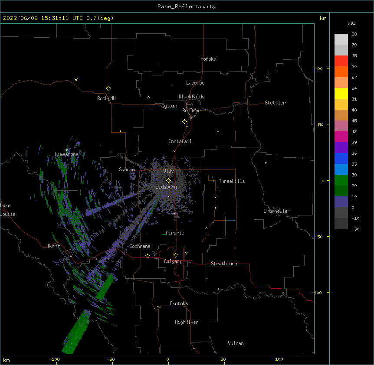Click the Vulcan label
Viewport: 374px width, 365px height.
pos(236,343)
